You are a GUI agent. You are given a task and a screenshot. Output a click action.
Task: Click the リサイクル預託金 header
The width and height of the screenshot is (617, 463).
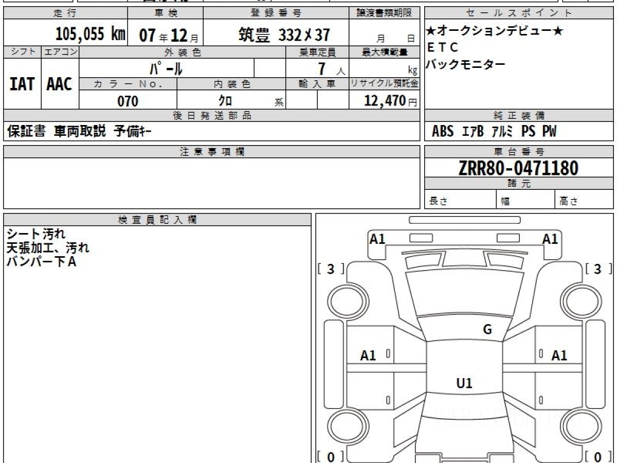(x=384, y=84)
